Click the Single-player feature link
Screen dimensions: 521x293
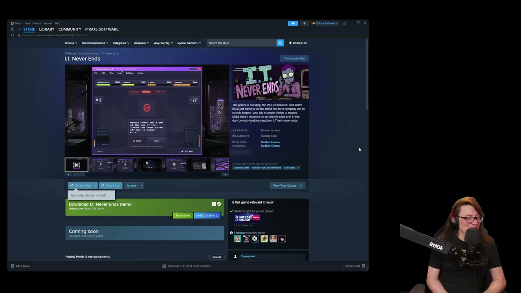[248, 256]
